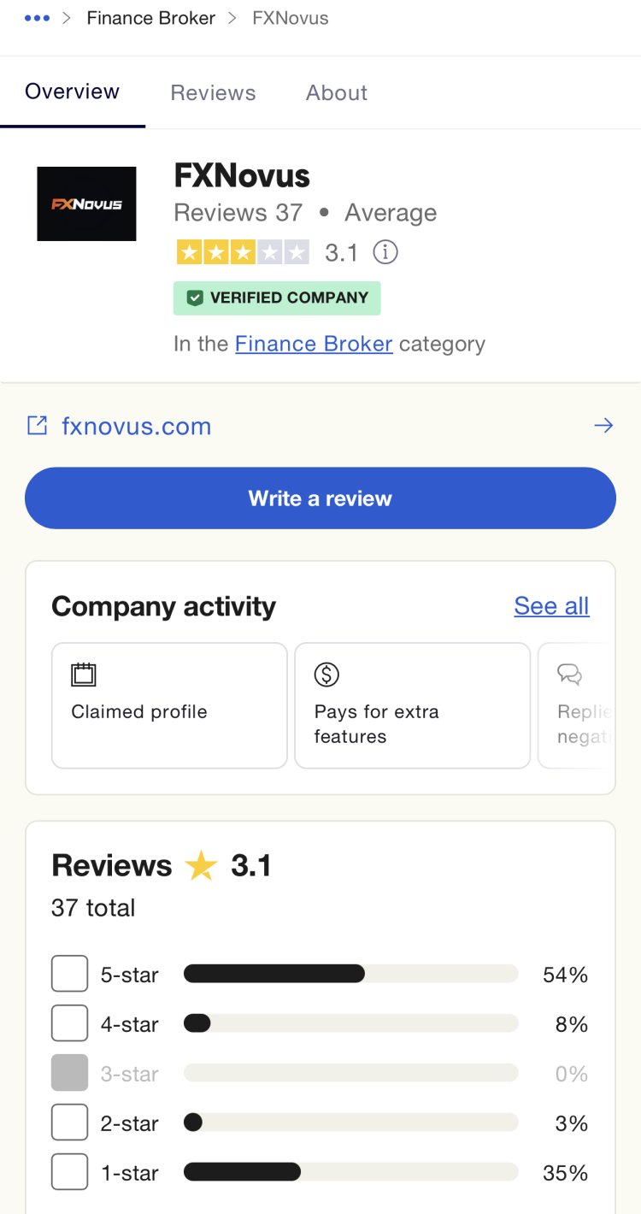The width and height of the screenshot is (641, 1214).
Task: Click the Write a review button
Action: (x=320, y=497)
